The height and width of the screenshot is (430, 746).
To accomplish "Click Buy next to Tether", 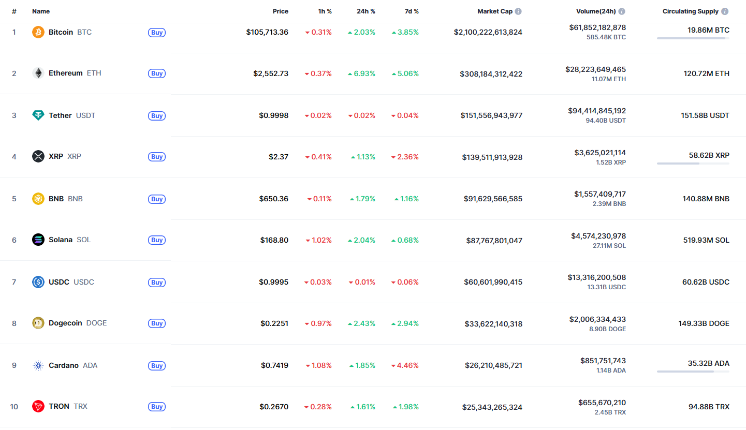I will (157, 115).
